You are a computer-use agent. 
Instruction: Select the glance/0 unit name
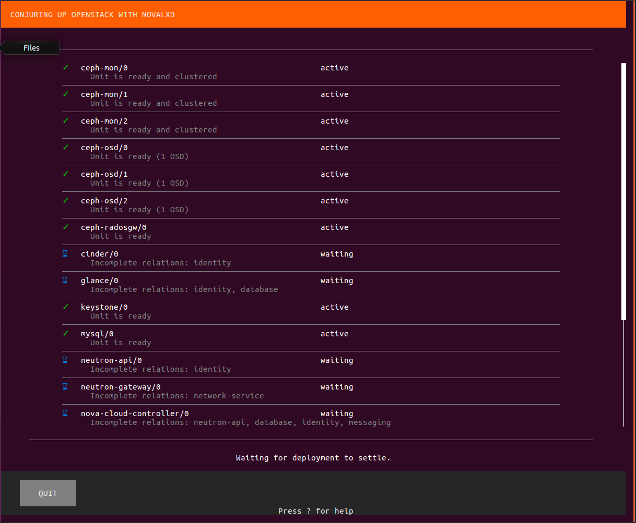tap(100, 281)
